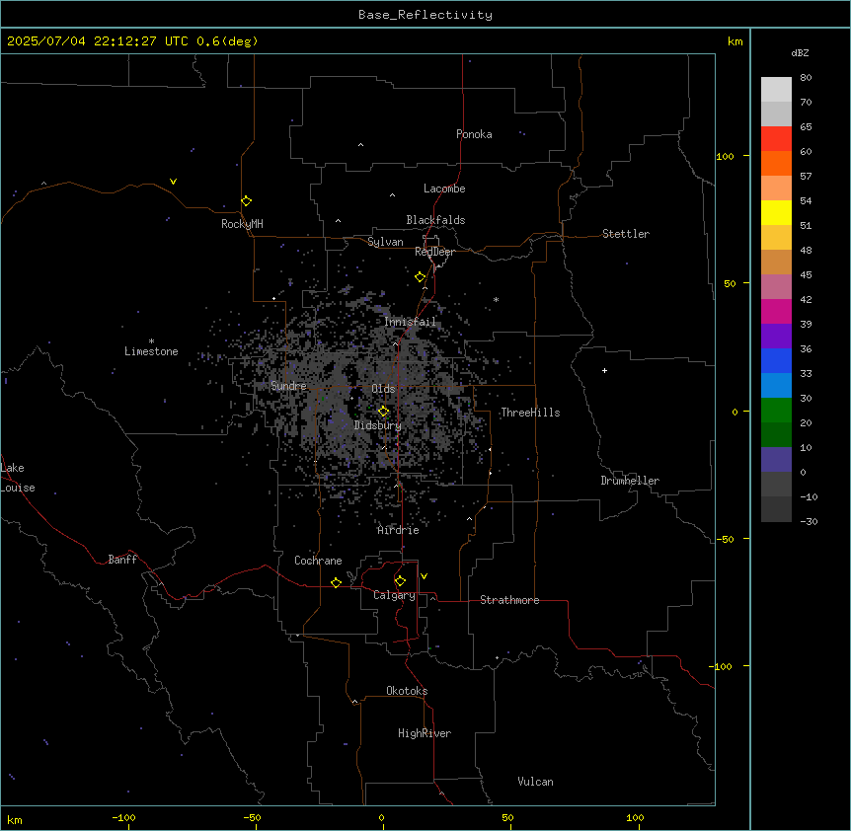Pick the red 60-65 dBZ legend swatch

(776, 138)
